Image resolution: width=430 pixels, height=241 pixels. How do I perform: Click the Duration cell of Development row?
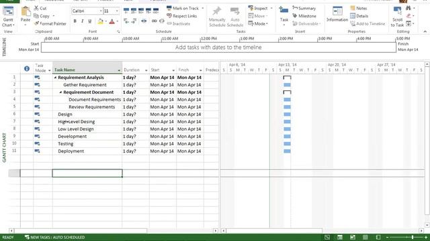point(136,137)
